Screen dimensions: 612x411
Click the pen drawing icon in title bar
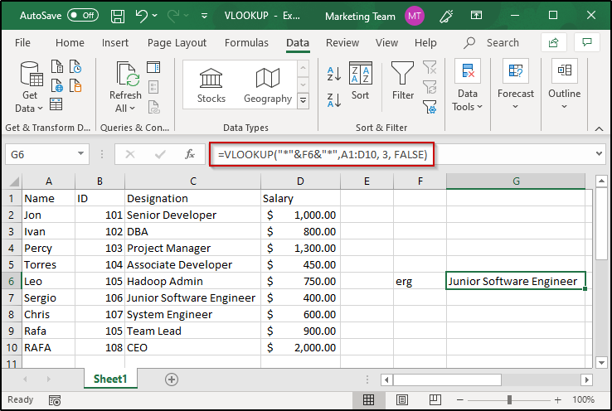pos(446,16)
